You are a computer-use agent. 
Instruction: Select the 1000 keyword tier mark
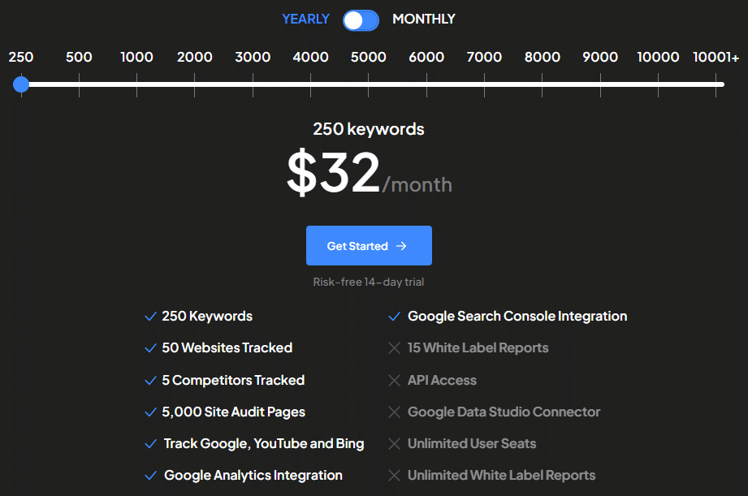(x=136, y=84)
